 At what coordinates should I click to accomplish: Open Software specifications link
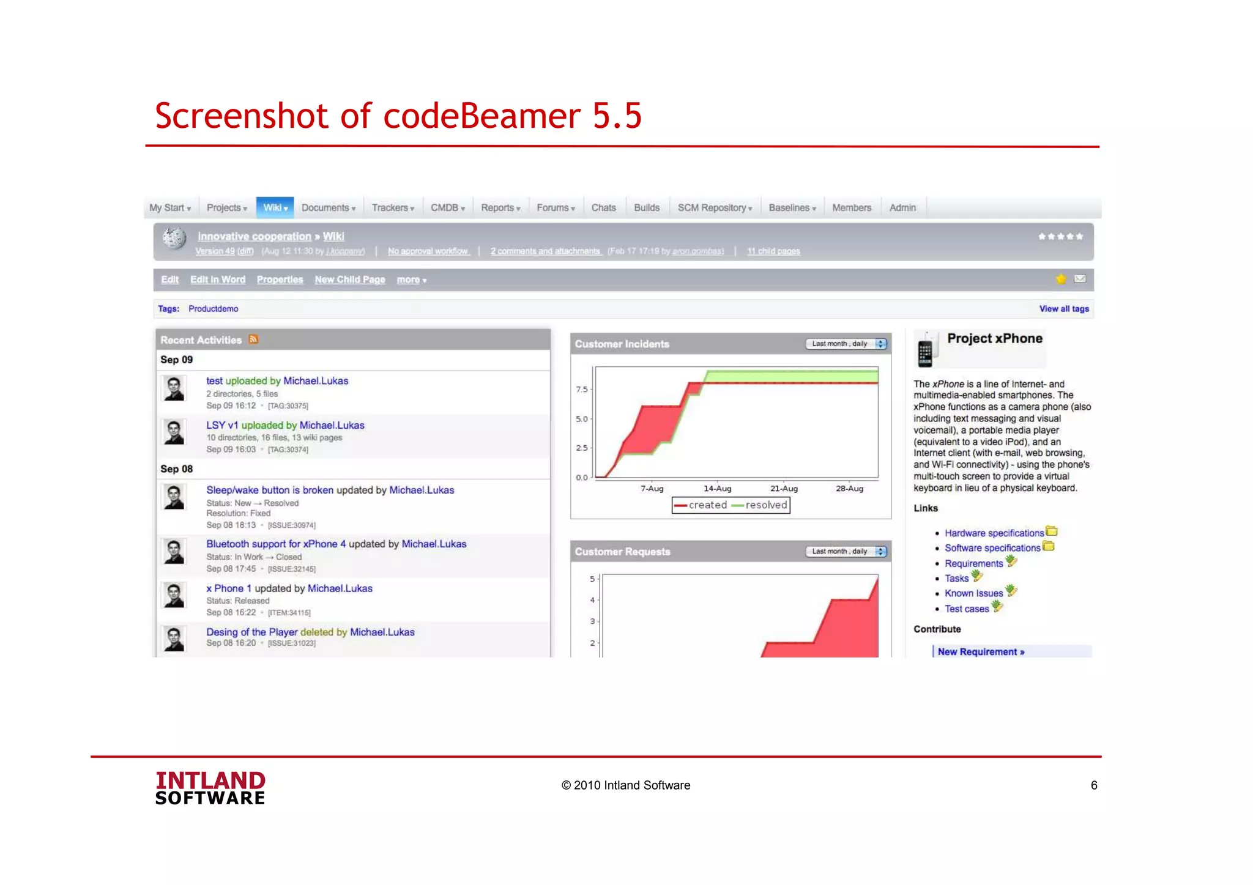[x=992, y=549]
